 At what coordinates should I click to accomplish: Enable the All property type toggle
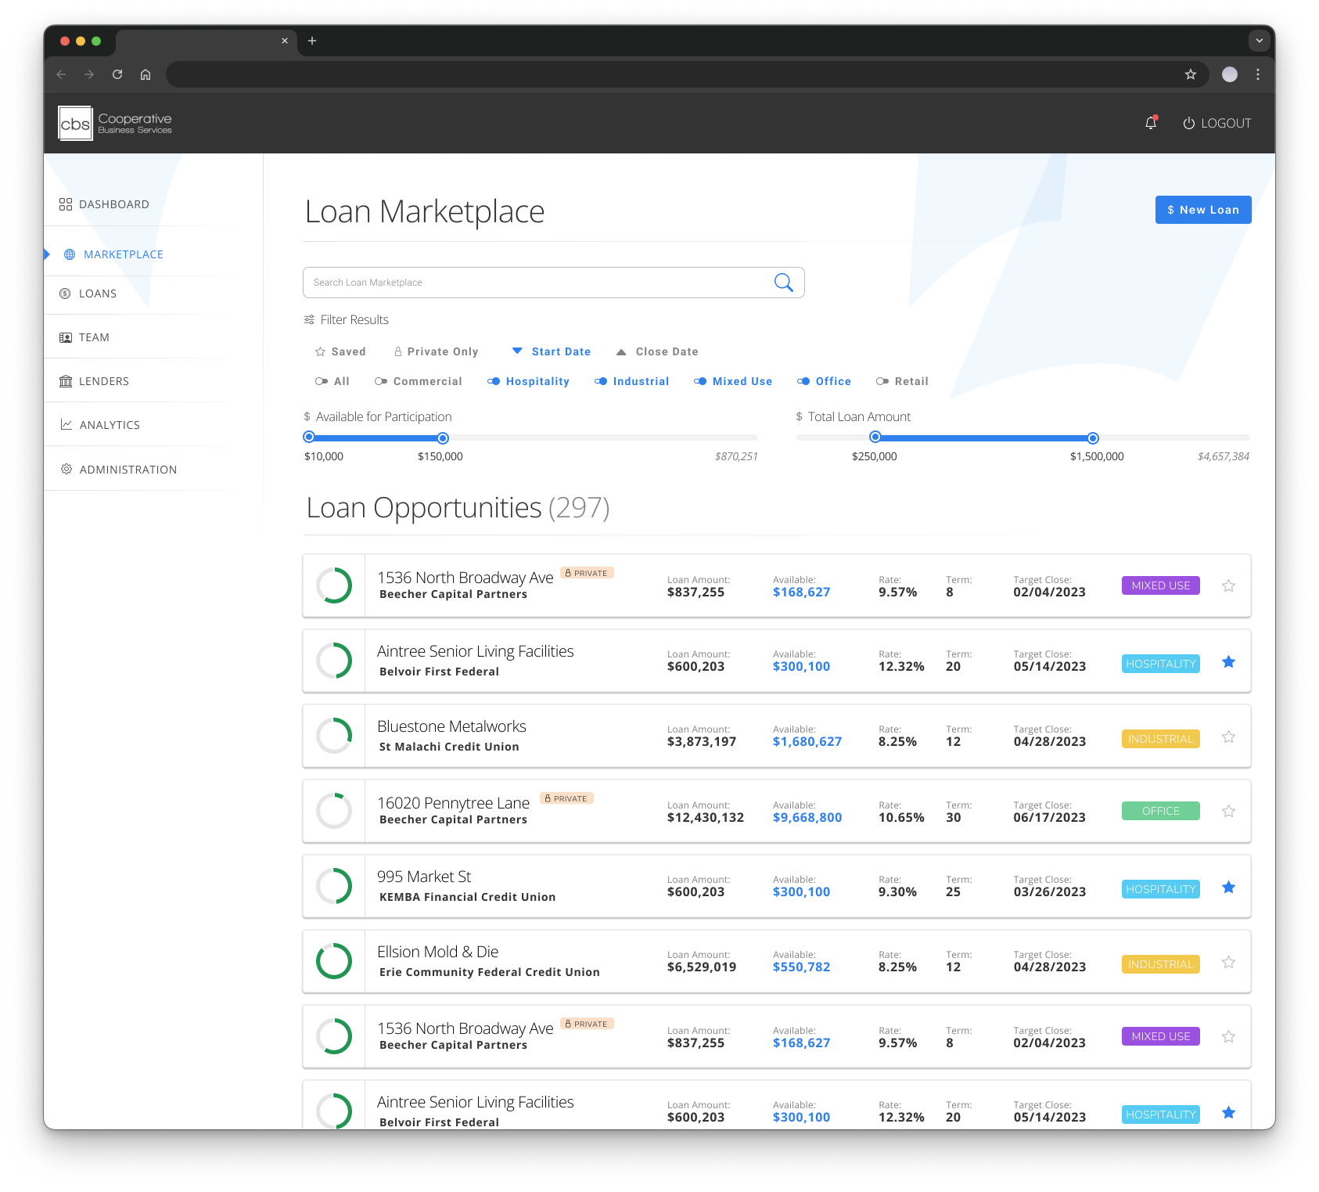(x=332, y=381)
